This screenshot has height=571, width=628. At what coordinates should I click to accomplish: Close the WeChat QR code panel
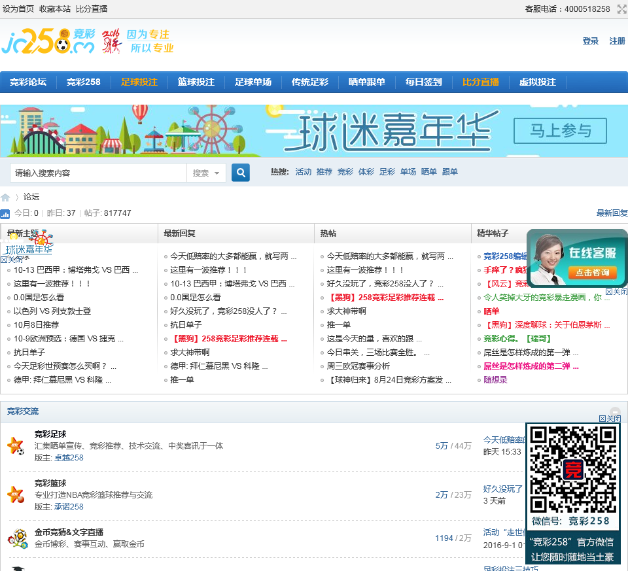[610, 419]
